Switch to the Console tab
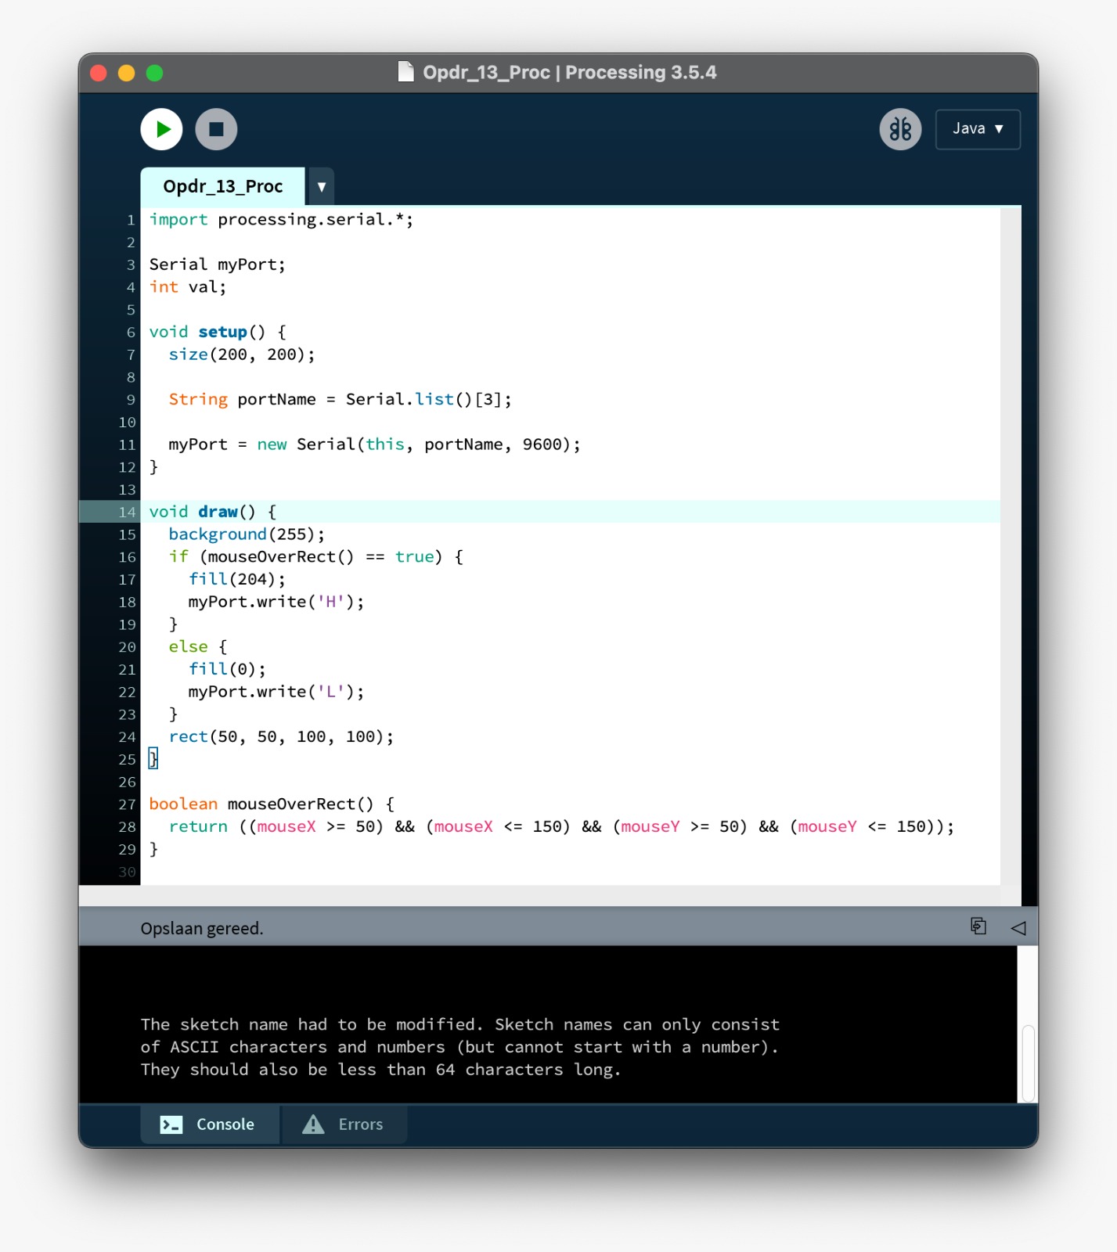Viewport: 1117px width, 1252px height. click(209, 1124)
